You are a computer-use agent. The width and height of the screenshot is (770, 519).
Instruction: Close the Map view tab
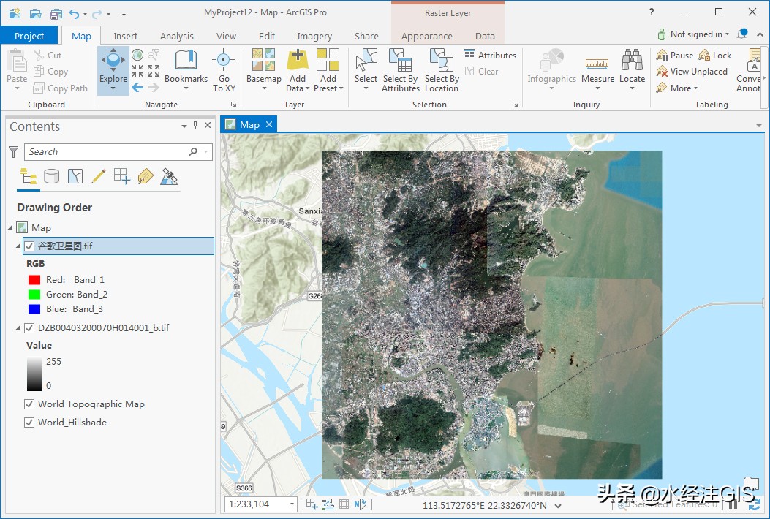point(269,124)
